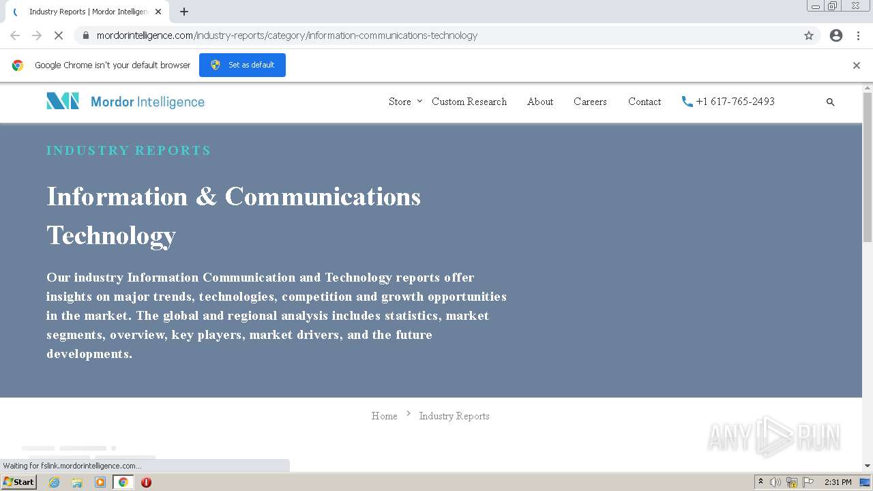
Task: Switch to Chrome taskbar icon
Action: pos(123,482)
